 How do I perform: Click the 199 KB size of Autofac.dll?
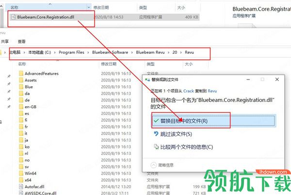199,187
